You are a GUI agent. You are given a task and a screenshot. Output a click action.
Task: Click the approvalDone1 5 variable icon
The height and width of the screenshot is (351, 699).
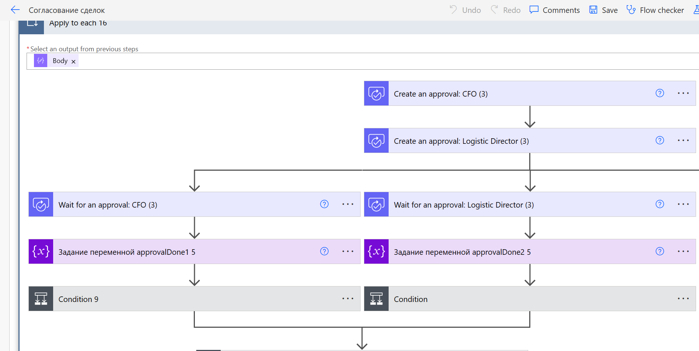[41, 251]
